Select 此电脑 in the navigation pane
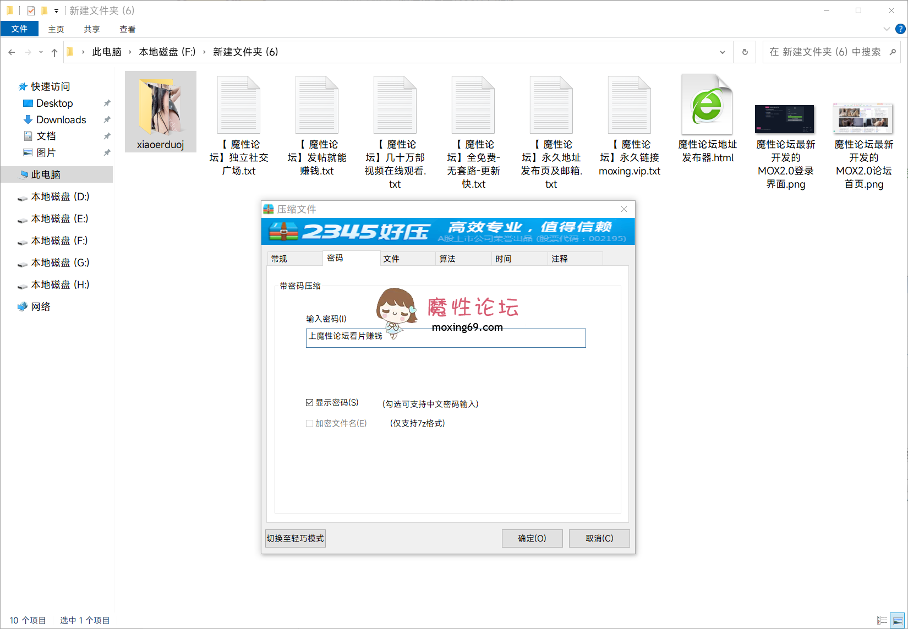Screen dimensions: 908x629 57,174
